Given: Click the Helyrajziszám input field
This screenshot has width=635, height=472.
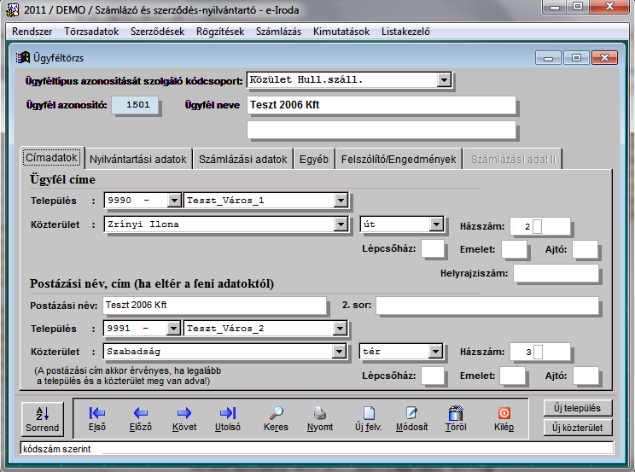Looking at the screenshot, I should point(556,273).
